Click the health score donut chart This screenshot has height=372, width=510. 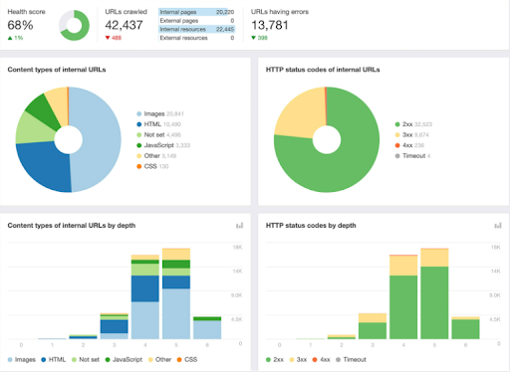75,25
